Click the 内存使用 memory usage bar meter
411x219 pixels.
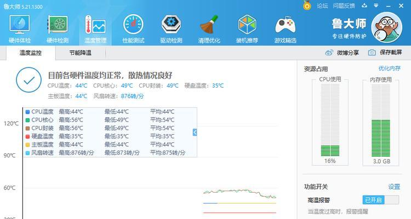point(381,120)
